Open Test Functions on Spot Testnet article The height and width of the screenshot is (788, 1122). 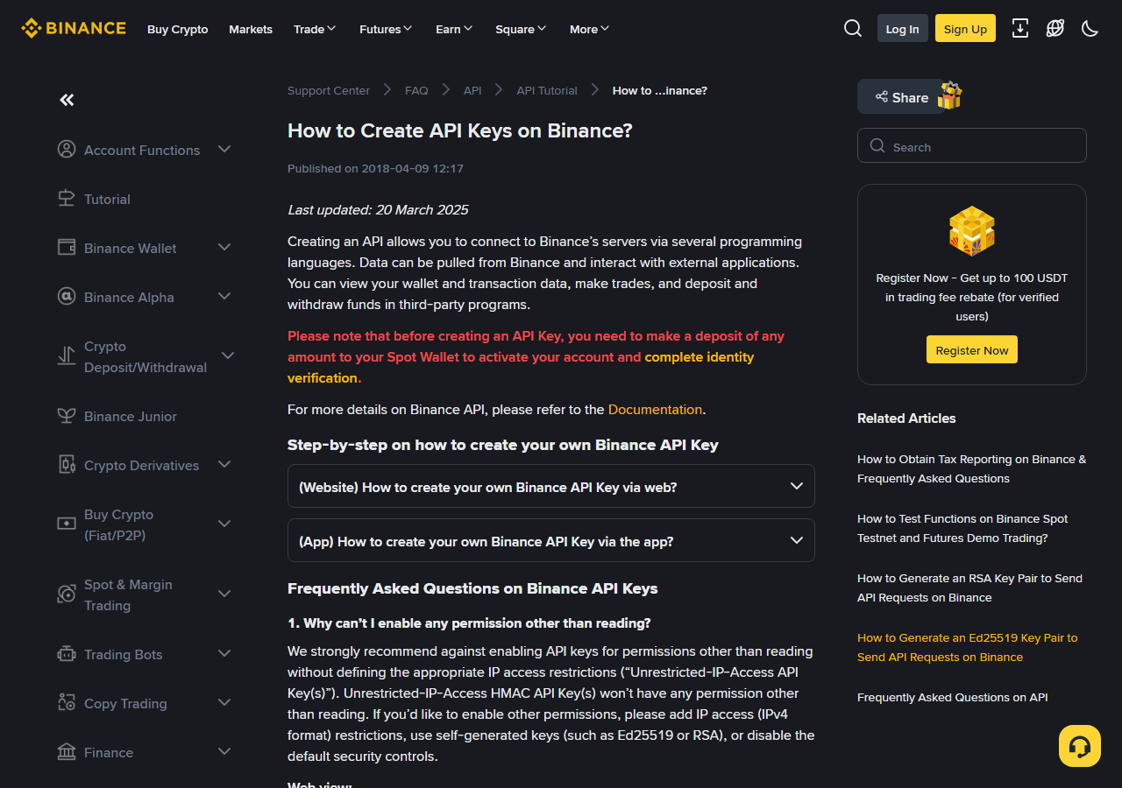click(962, 528)
